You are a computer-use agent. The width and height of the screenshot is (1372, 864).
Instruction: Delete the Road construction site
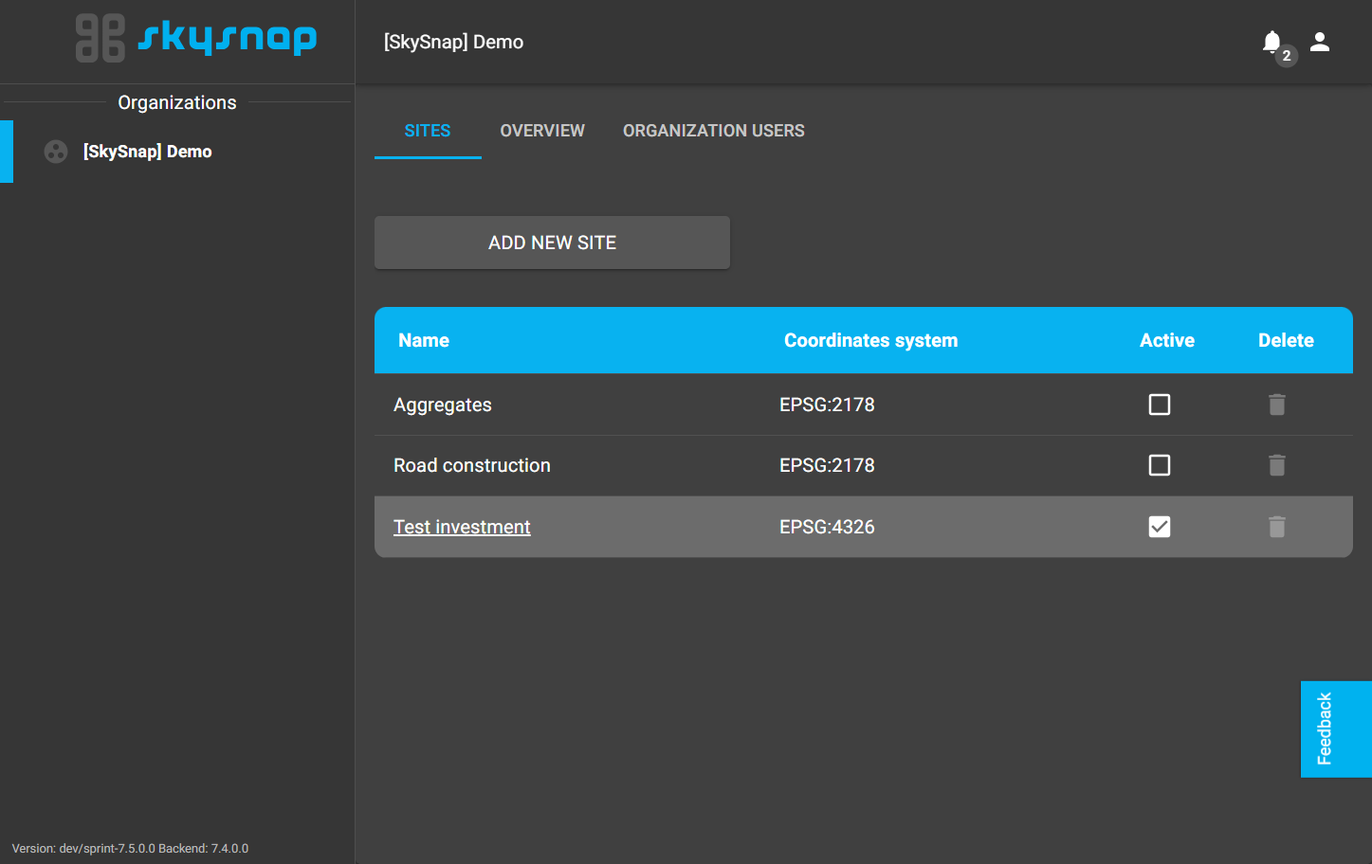pos(1277,465)
